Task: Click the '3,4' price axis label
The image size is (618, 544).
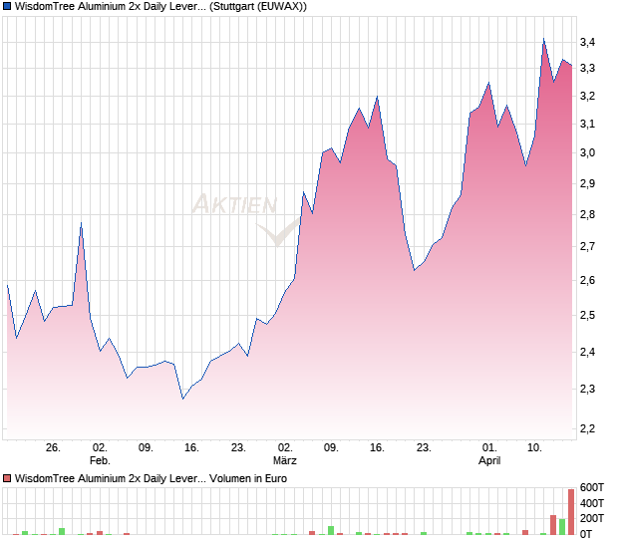Action: coord(588,42)
